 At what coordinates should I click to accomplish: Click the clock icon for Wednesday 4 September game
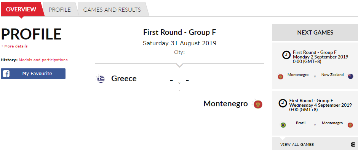click(x=283, y=103)
